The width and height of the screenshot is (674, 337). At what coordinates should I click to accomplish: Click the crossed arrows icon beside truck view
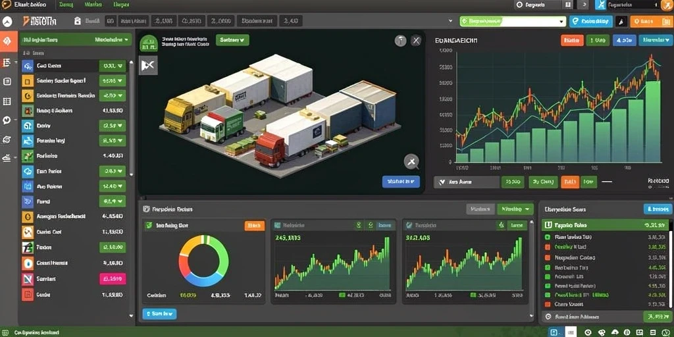[148, 65]
